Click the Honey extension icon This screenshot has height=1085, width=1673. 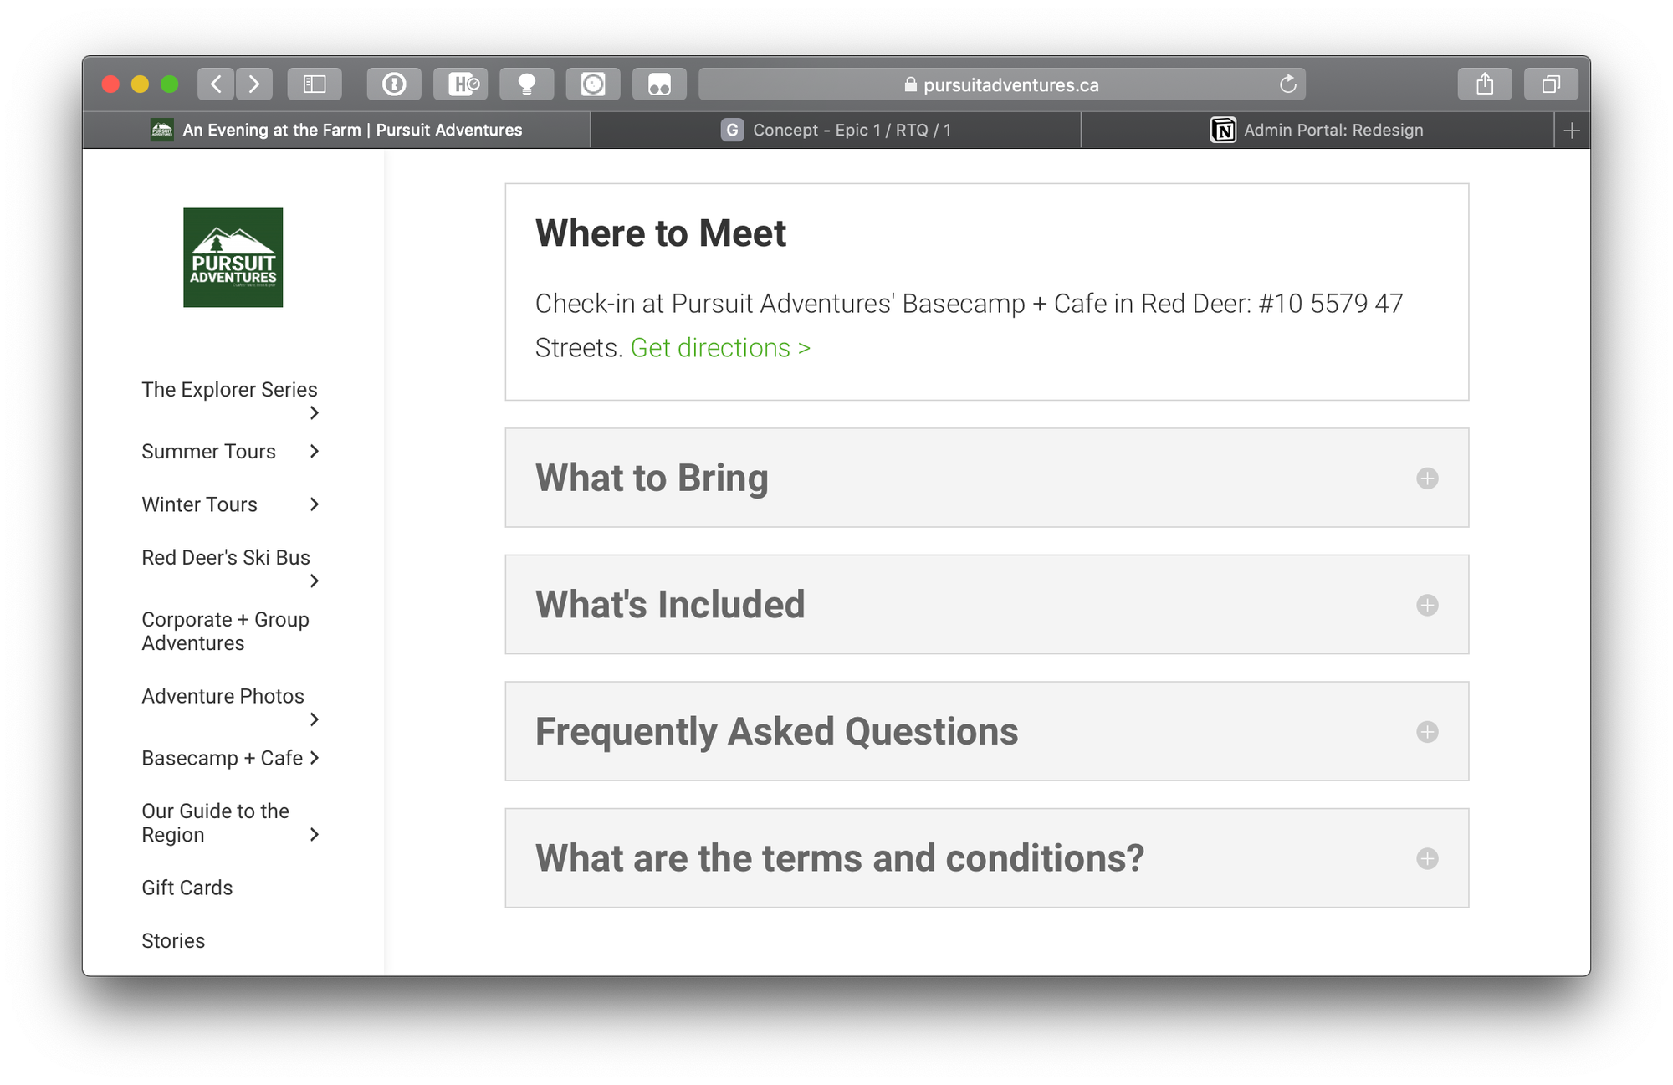point(461,84)
